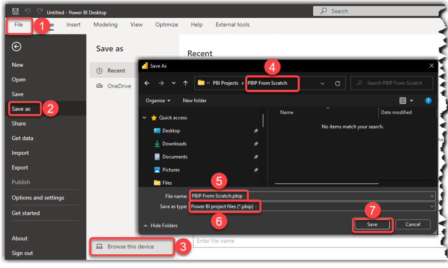Choose New in File menu
The height and width of the screenshot is (268, 448).
pyautogui.click(x=17, y=65)
